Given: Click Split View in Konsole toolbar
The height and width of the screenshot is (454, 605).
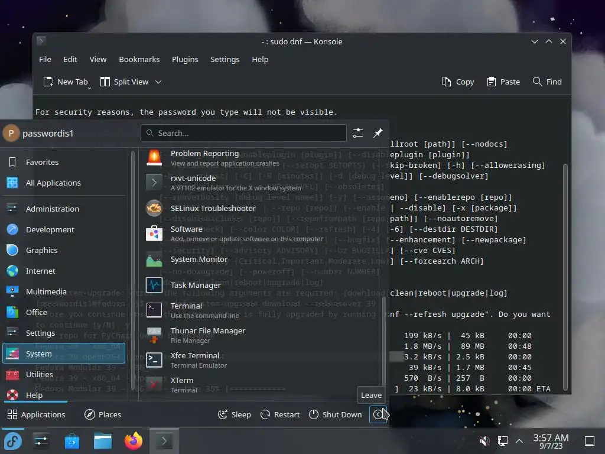Looking at the screenshot, I should pyautogui.click(x=125, y=82).
